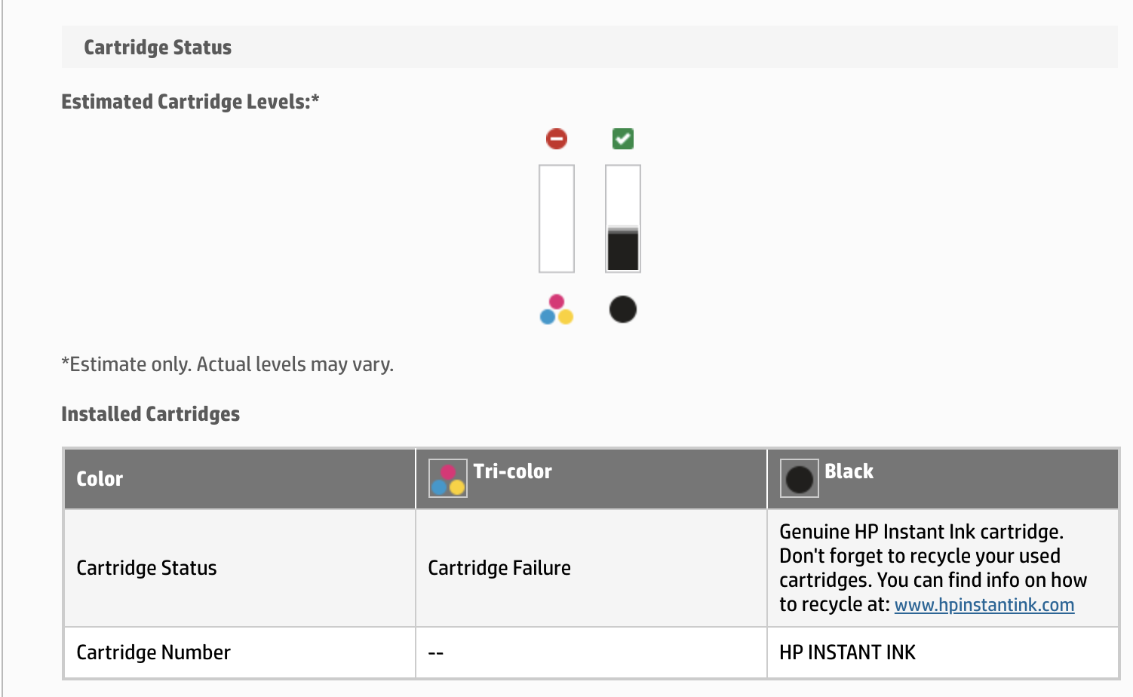Click the estimate only disclaimer text

click(228, 364)
